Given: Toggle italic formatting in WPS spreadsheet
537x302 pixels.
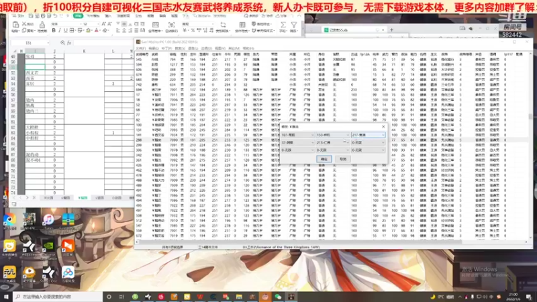Looking at the screenshot, I should [60, 30].
